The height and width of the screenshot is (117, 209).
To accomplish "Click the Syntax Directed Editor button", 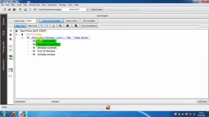I will coord(52,21).
